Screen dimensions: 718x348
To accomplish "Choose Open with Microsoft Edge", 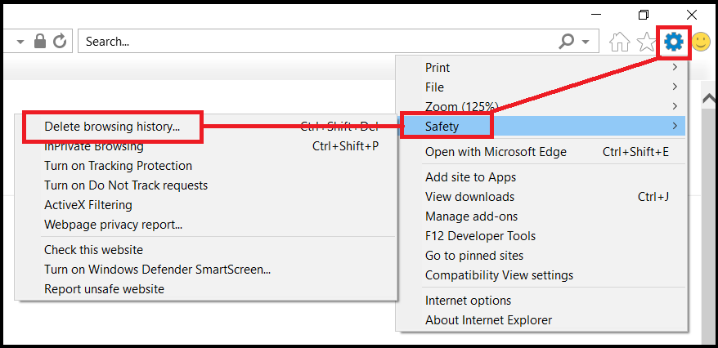I will point(543,152).
